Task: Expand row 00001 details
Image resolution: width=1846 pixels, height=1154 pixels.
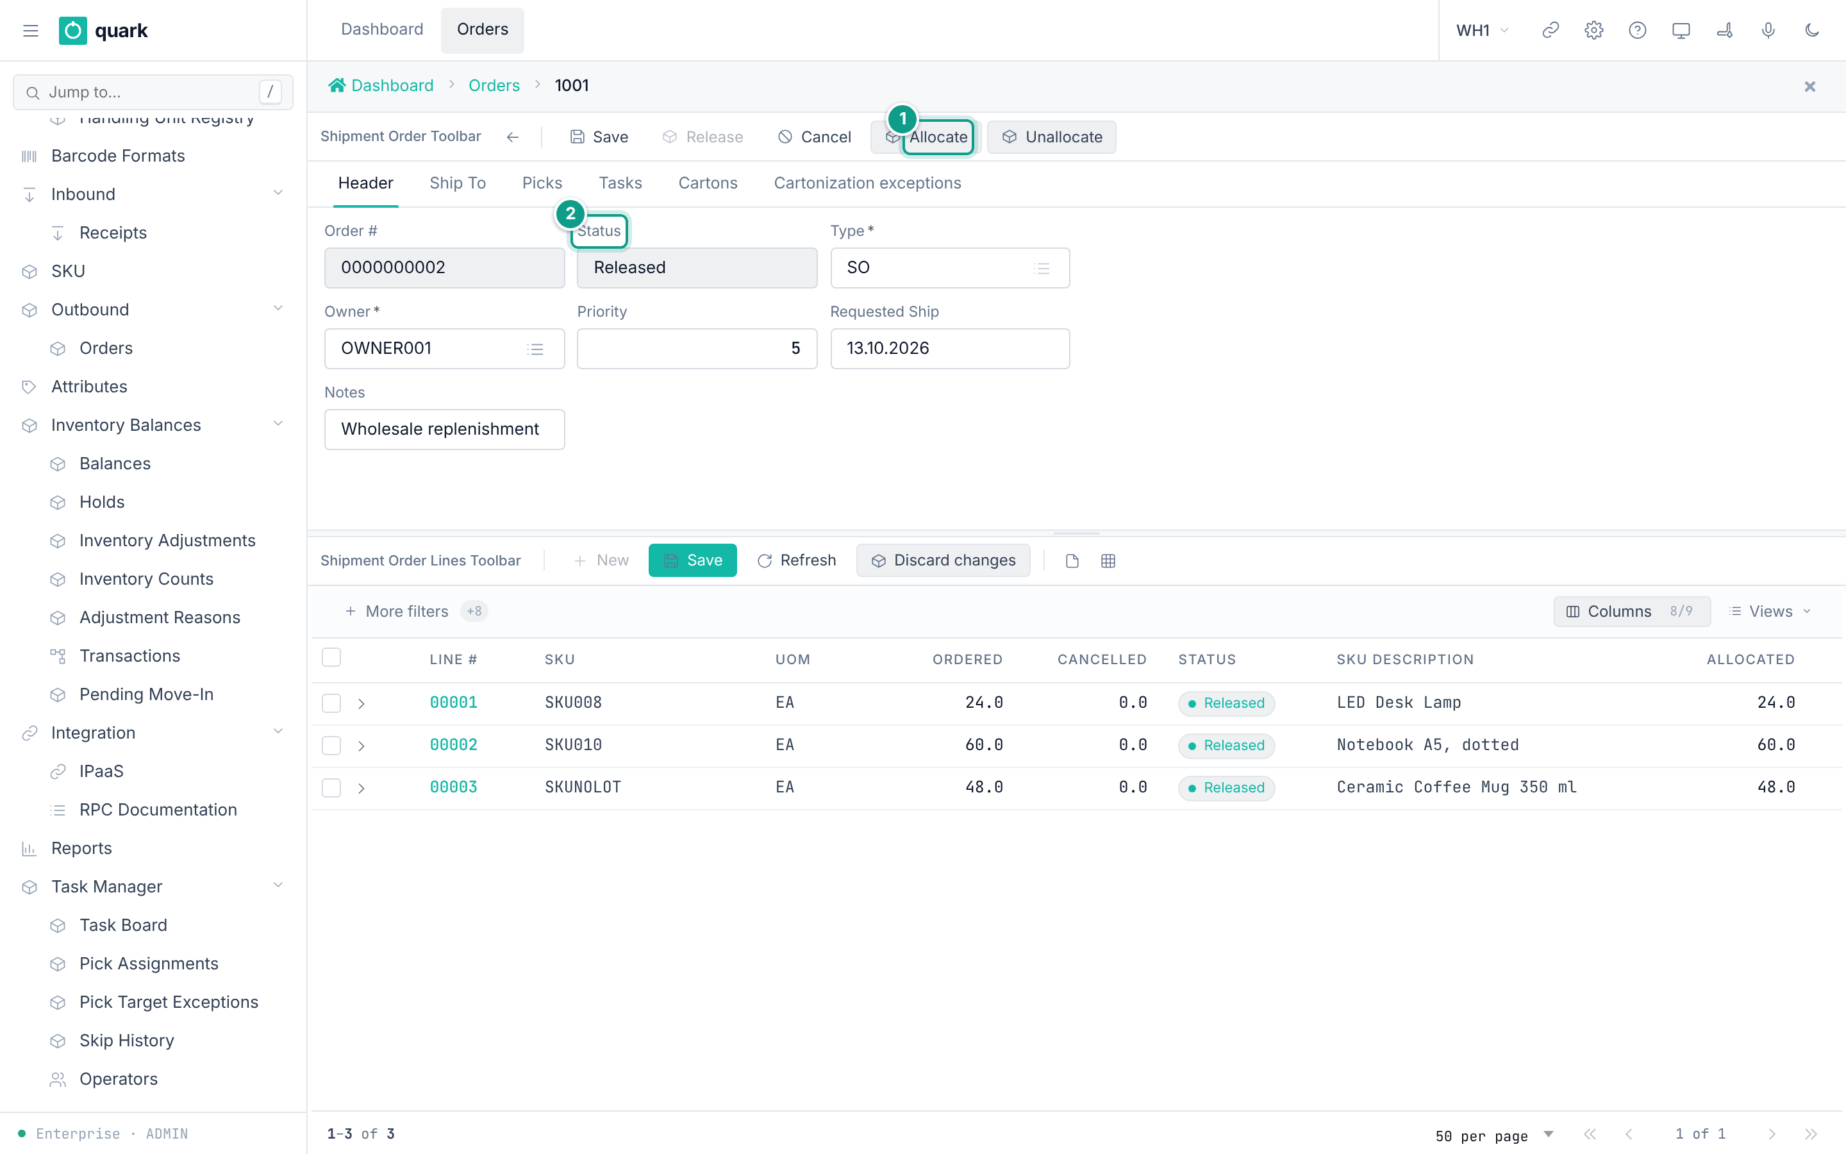Action: (362, 703)
